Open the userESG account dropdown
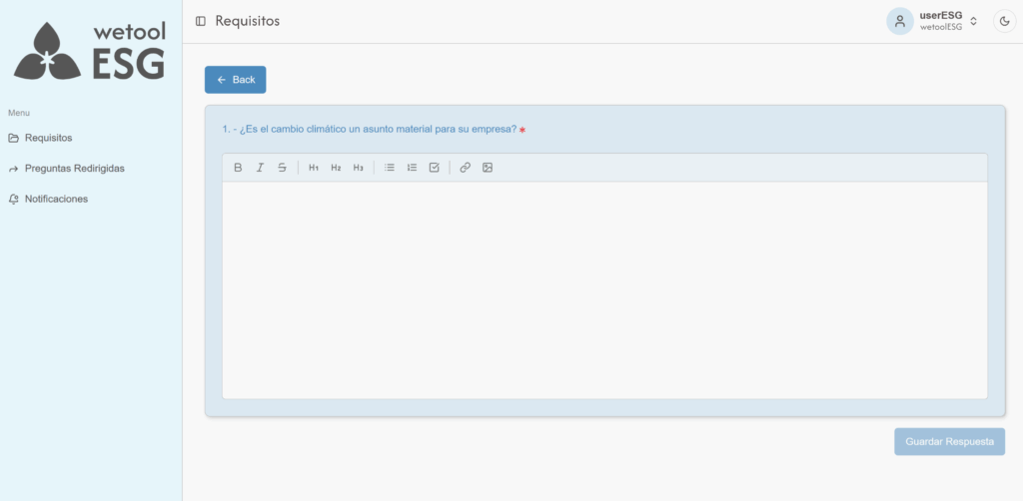Viewport: 1023px width, 501px height. pos(933,21)
